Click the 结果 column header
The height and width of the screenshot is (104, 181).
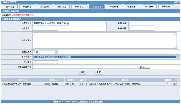82,80
